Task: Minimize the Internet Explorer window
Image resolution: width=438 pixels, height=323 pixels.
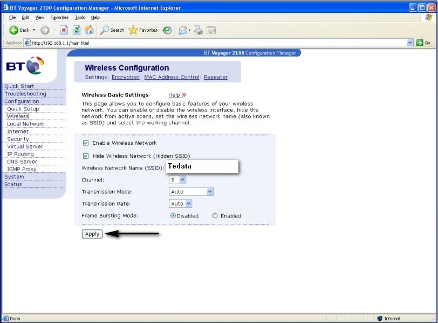Action: 413,8
